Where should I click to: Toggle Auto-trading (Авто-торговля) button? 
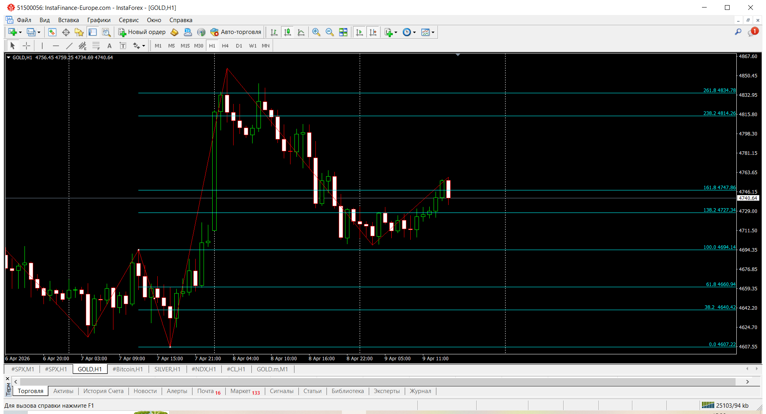tap(236, 32)
